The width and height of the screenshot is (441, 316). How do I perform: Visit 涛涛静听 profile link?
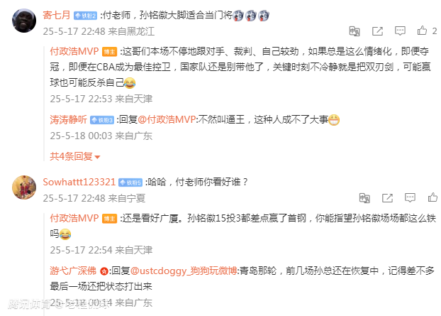pyautogui.click(x=68, y=120)
